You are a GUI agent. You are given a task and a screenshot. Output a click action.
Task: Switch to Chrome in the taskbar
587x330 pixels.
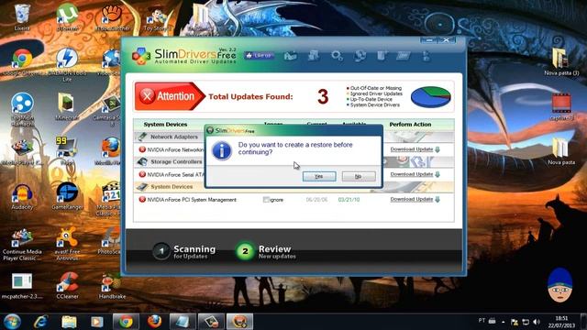pos(126,322)
